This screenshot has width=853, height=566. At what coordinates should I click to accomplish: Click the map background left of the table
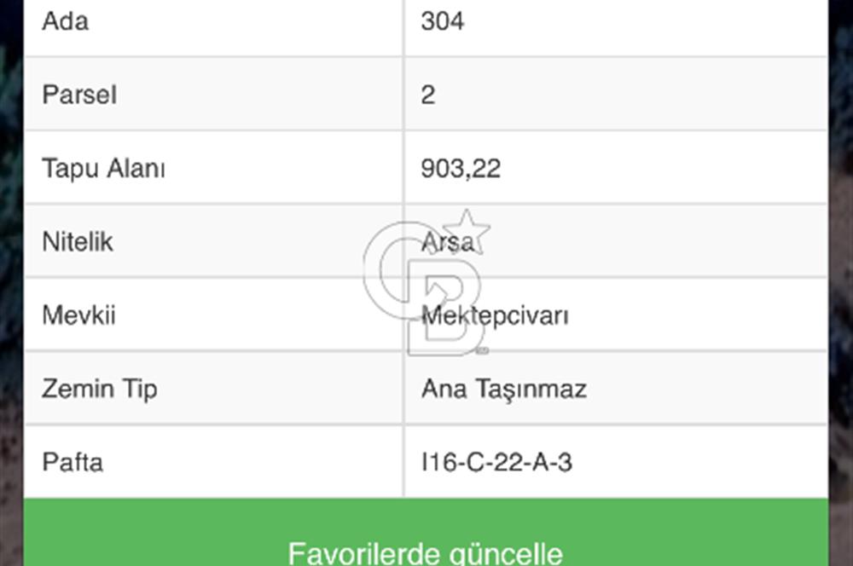point(10,256)
